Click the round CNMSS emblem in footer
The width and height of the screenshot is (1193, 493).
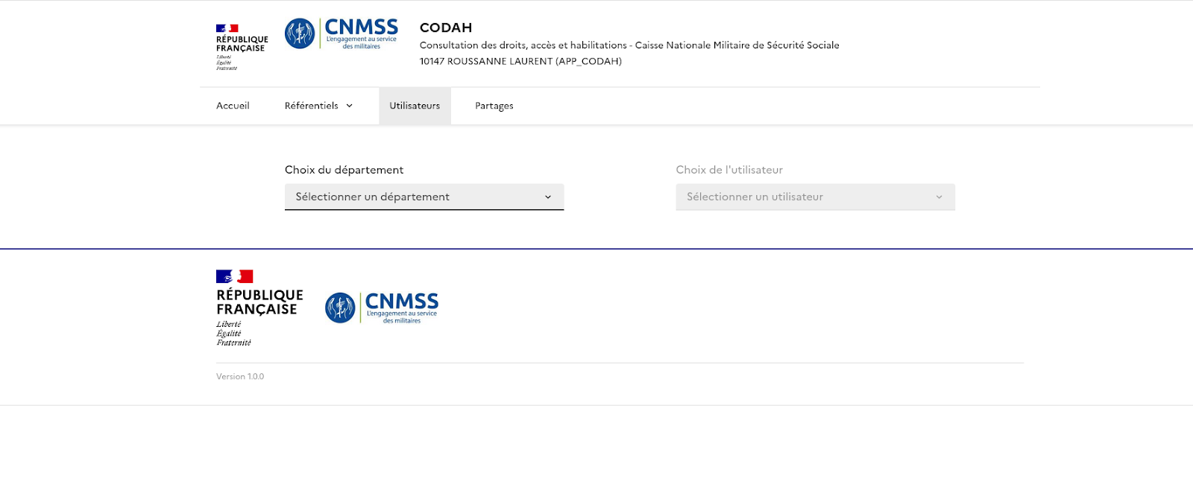point(340,308)
